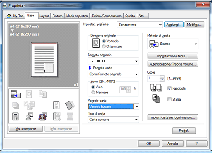Viewport: 212px width, 153px height.
Task: Click the ? help button
Action: 197,144
